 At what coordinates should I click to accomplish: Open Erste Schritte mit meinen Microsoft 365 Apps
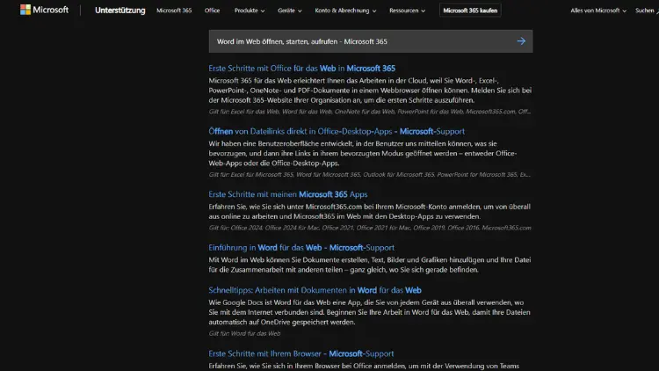pyautogui.click(x=288, y=194)
